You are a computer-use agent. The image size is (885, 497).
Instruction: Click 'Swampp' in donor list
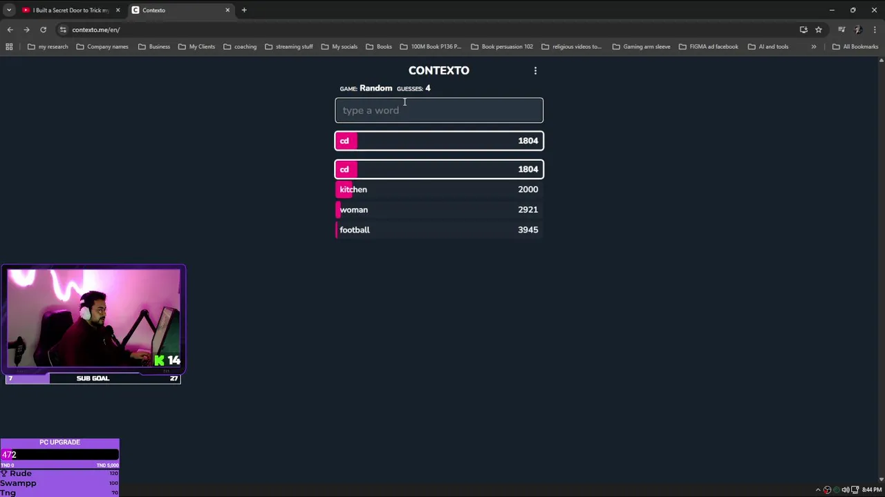click(18, 483)
